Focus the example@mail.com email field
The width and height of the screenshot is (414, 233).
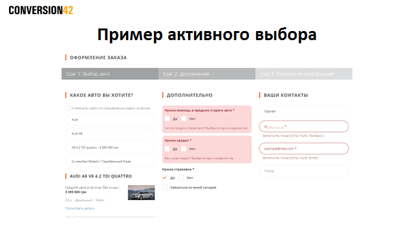point(303,148)
